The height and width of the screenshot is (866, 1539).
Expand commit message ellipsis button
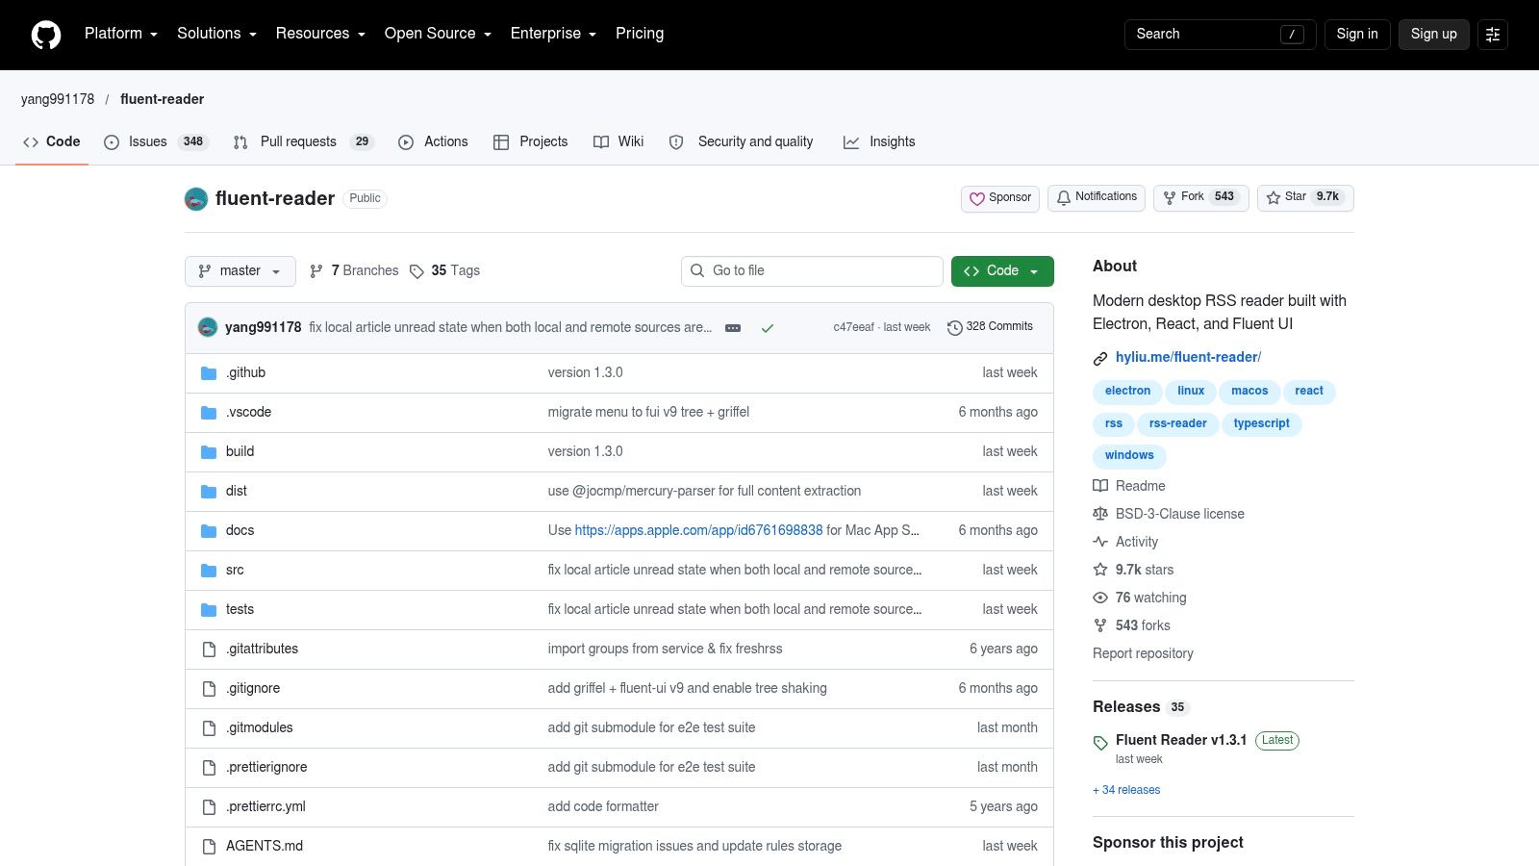coord(733,328)
